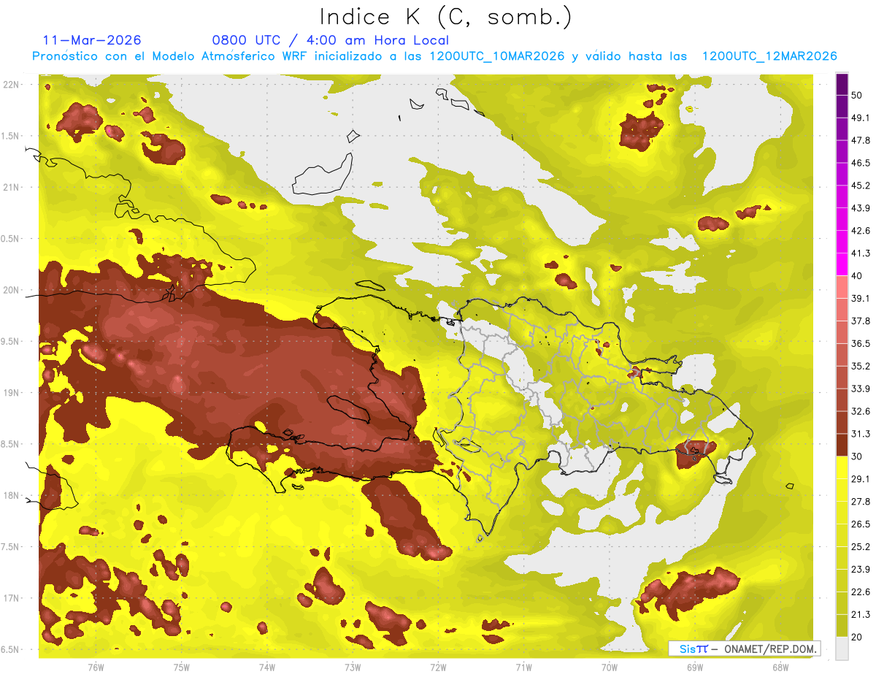The image size is (876, 677).
Task: Select the "75W" longitude axis label
Action: (x=182, y=668)
